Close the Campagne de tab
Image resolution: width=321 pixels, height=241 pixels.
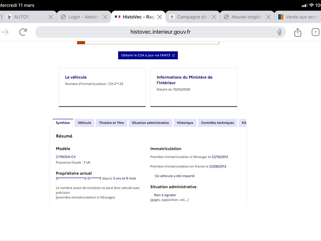(x=214, y=17)
